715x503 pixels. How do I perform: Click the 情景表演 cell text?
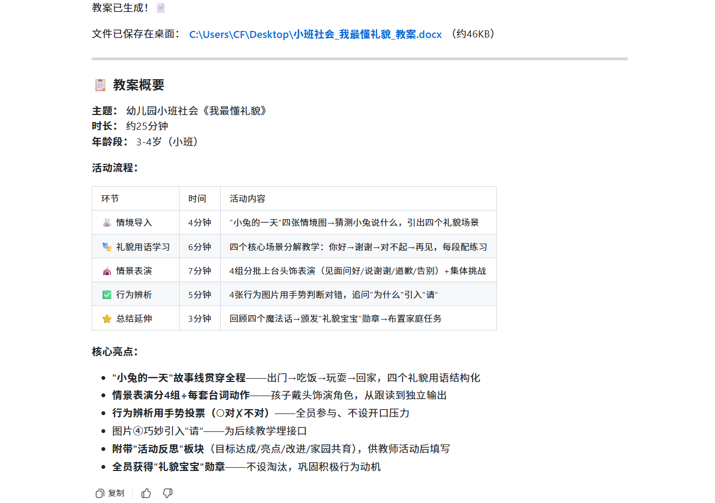click(x=134, y=271)
